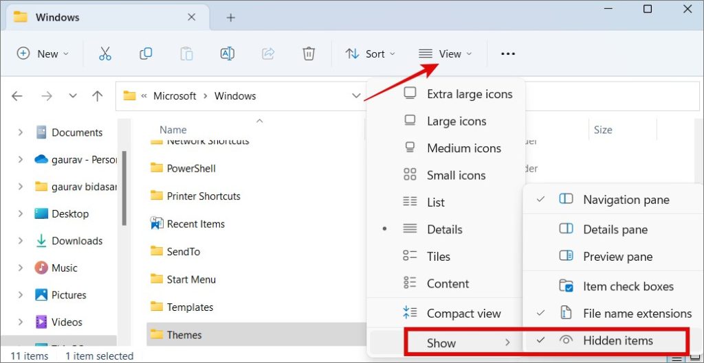Open the Show submenu
The image size is (704, 363).
(445, 343)
